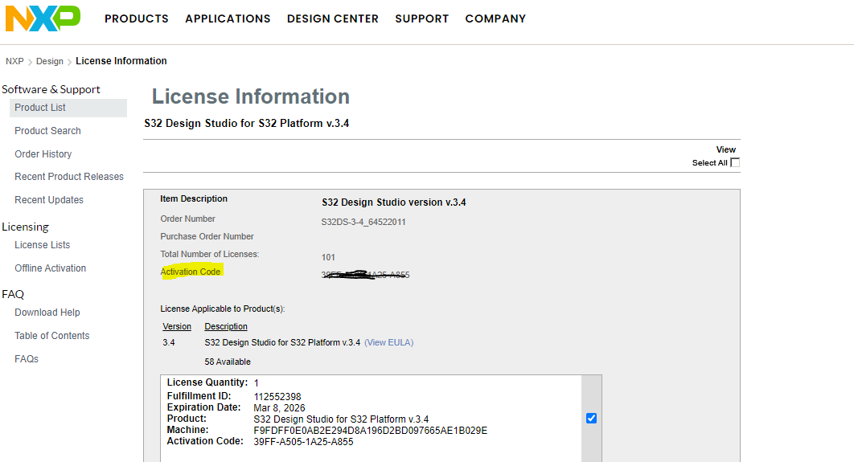
Task: Open the PRODUCTS menu
Action: tap(137, 18)
